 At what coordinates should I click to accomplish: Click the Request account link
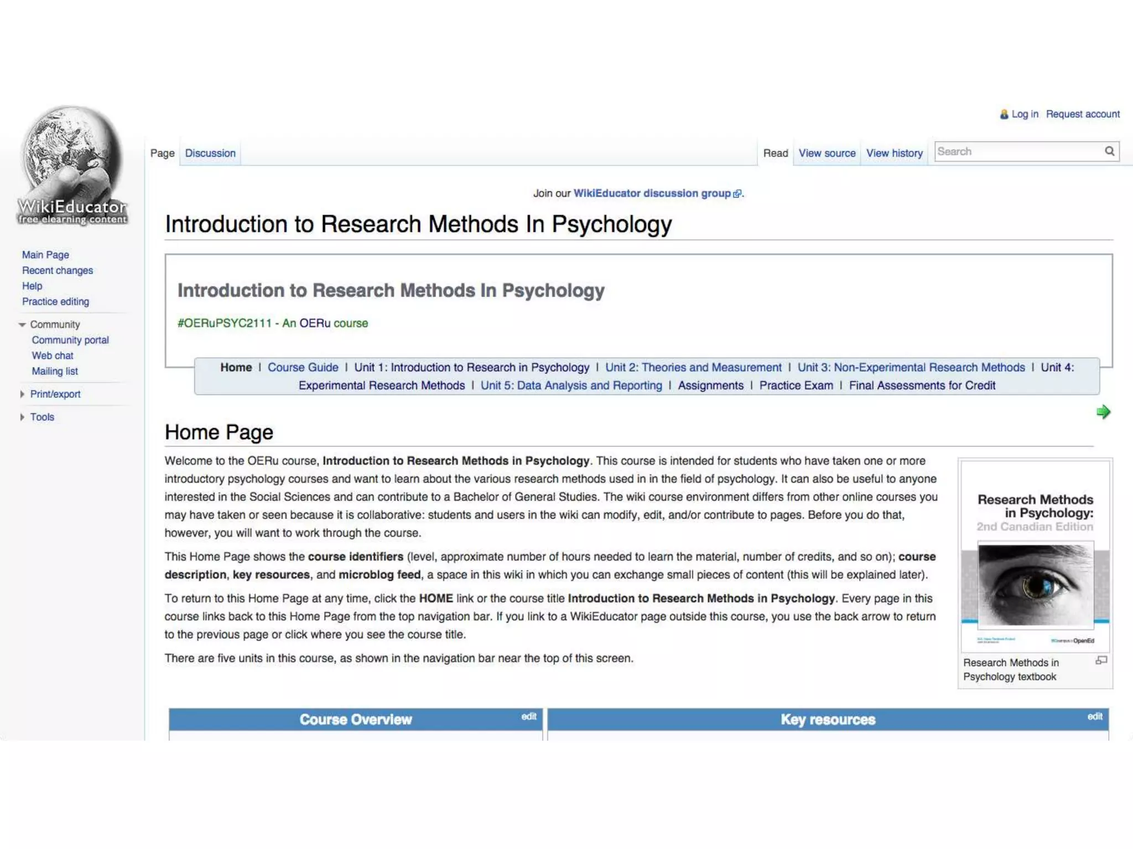point(1082,114)
